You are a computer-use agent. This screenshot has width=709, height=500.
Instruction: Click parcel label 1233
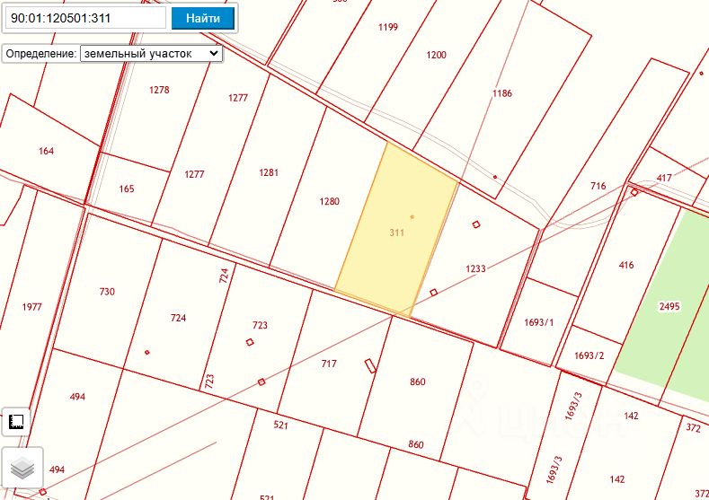point(475,268)
